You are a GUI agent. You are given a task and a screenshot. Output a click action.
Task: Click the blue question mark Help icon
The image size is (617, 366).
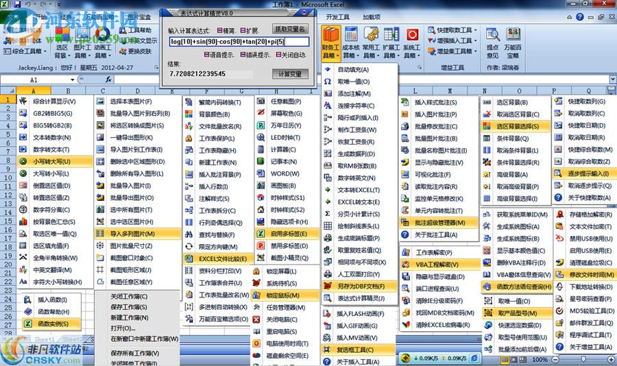click(x=579, y=16)
